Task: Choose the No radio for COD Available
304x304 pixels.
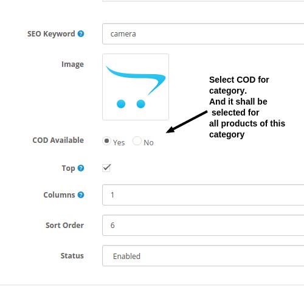Action: 137,141
